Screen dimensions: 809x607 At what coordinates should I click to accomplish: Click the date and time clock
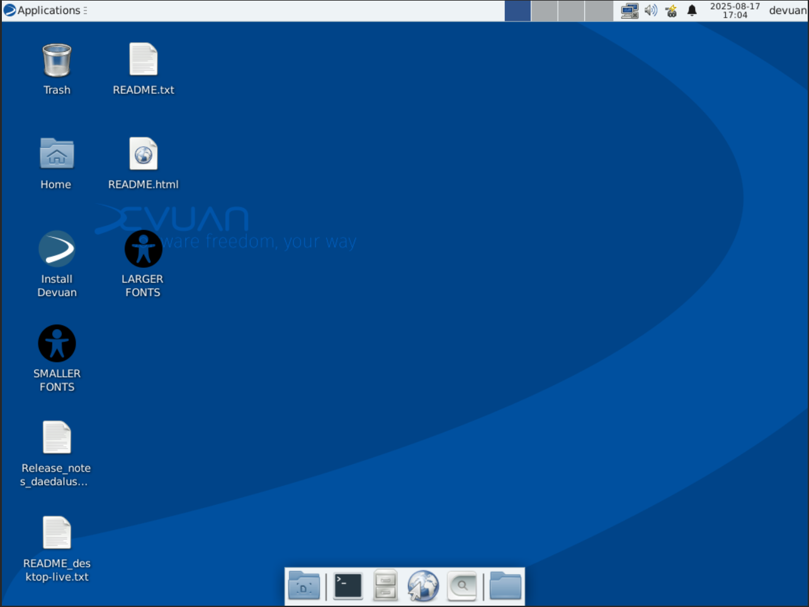(735, 11)
